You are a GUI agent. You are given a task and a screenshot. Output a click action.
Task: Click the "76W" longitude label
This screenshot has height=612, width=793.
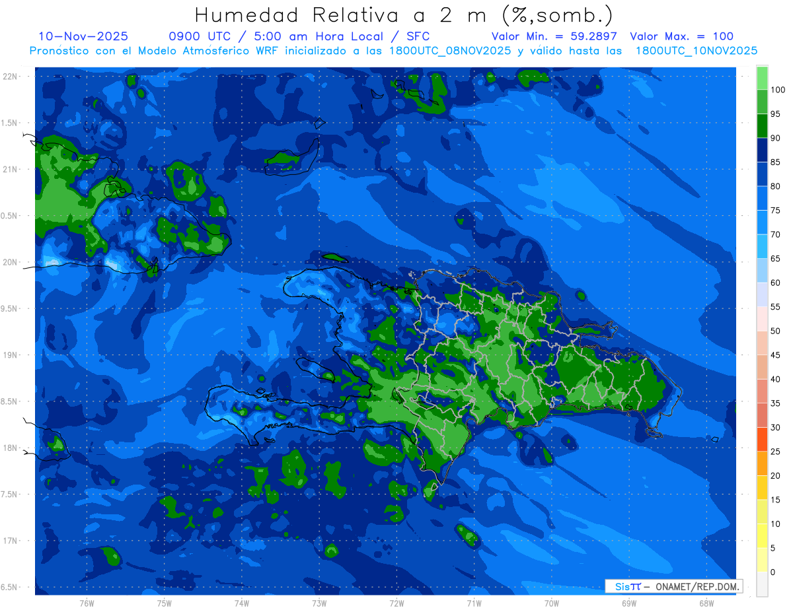coord(87,603)
